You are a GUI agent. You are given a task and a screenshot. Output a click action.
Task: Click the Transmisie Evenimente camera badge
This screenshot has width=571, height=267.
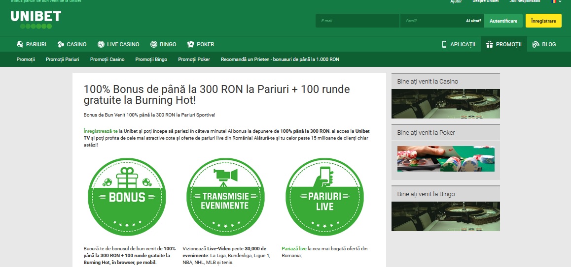pyautogui.click(x=225, y=197)
